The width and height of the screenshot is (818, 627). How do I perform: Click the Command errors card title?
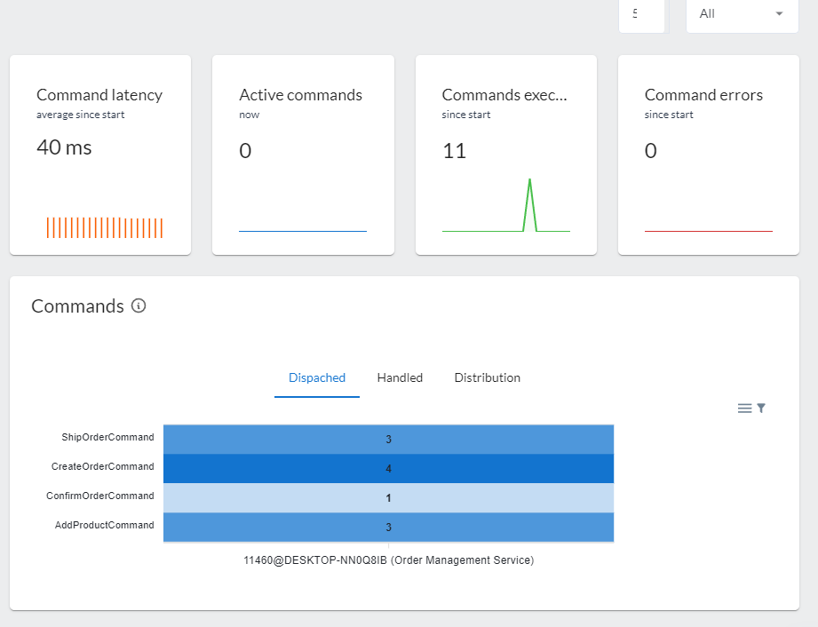coord(703,95)
